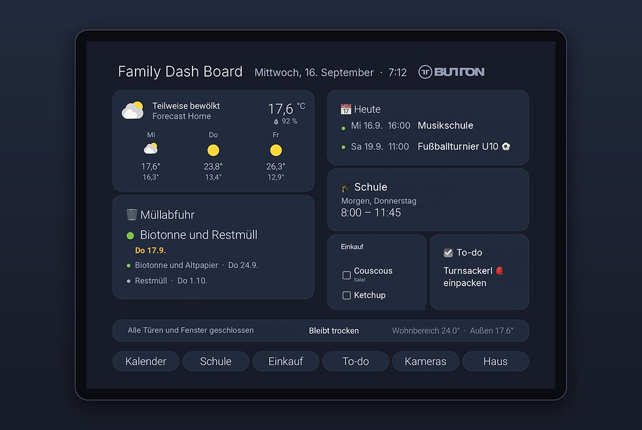
Task: Click the Bleibt trocken status message
Action: (x=333, y=331)
